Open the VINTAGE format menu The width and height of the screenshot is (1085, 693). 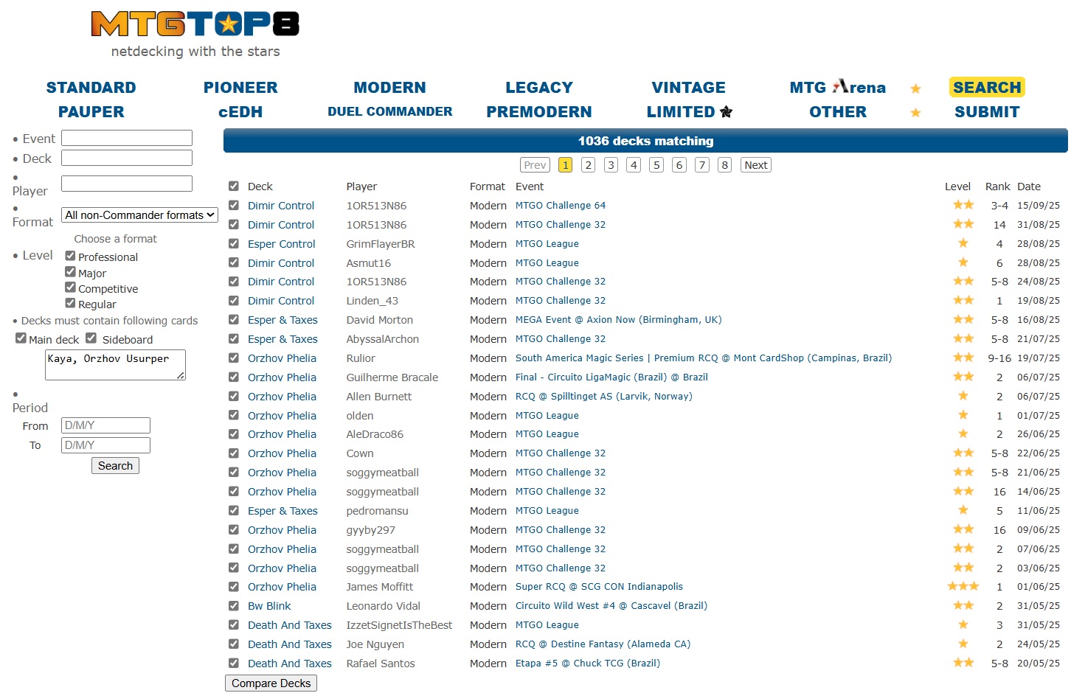688,88
